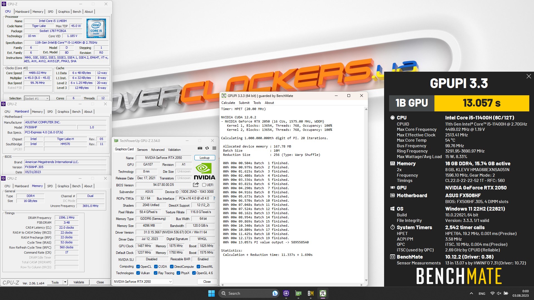Click GPU-Z title bar app icon

pyautogui.click(x=116, y=141)
